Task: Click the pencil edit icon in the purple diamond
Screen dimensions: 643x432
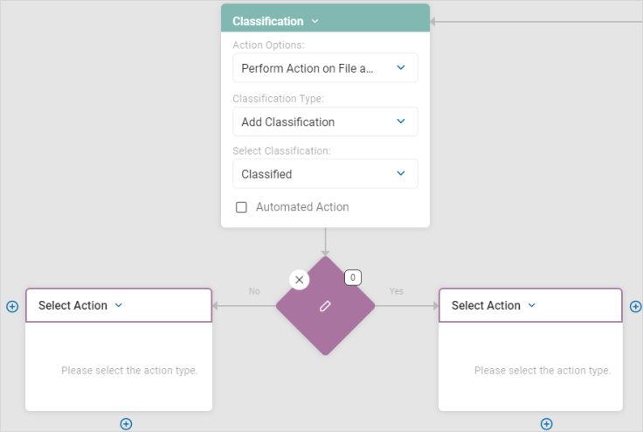Action: [325, 306]
